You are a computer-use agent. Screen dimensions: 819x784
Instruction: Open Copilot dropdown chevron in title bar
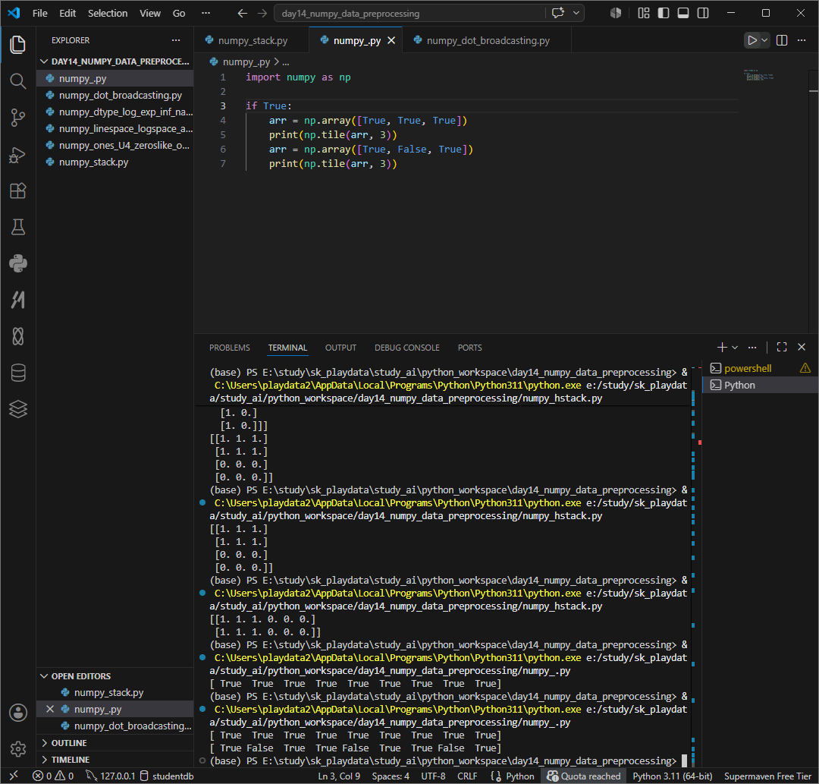click(x=576, y=13)
